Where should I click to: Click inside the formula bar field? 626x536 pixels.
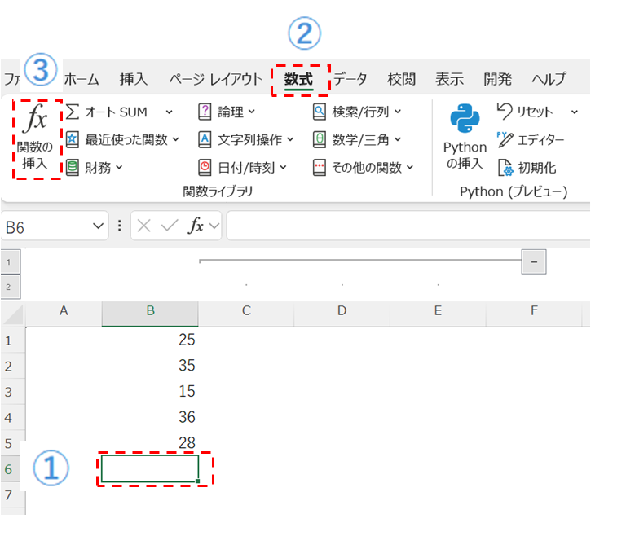click(x=408, y=226)
